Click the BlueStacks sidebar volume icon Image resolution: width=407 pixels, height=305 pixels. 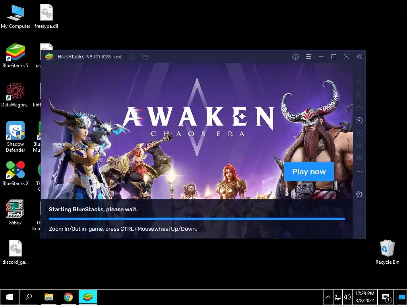click(359, 82)
